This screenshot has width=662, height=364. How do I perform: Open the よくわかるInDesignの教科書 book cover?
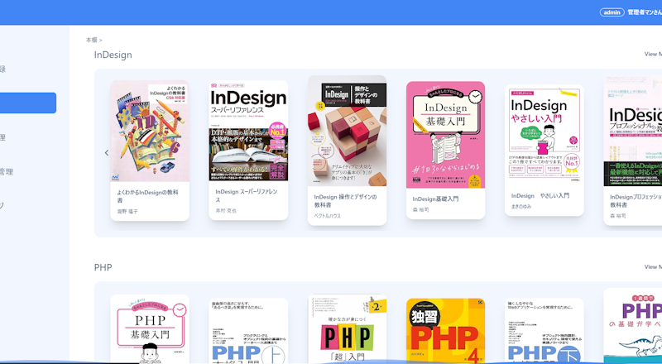[150, 132]
